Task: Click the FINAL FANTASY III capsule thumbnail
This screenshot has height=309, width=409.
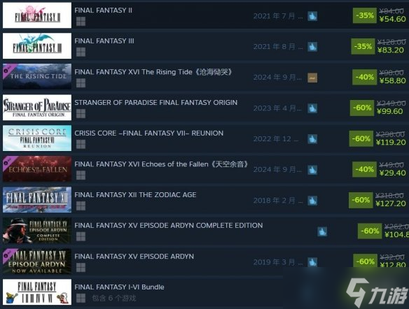Action: point(37,46)
